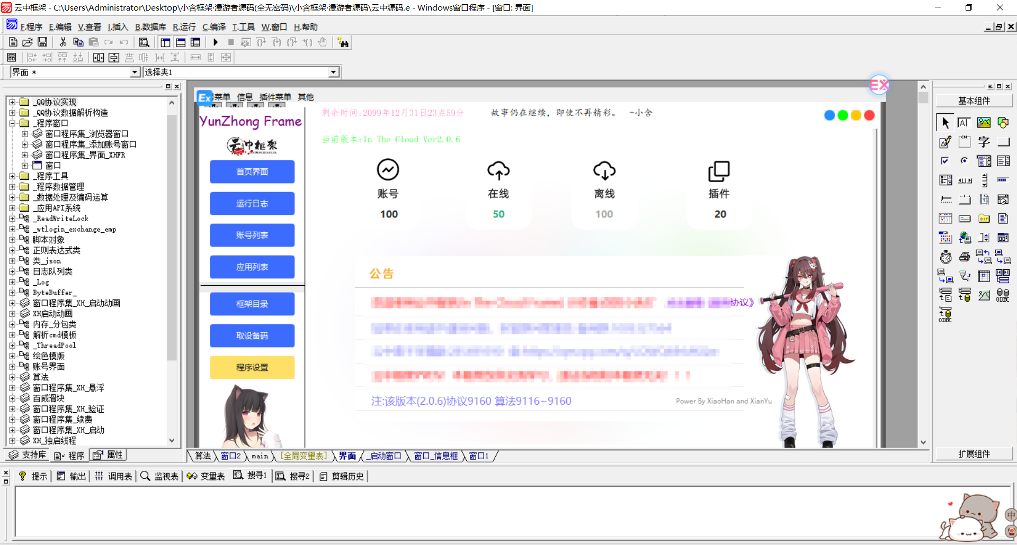
Task: Select the checkbox component in toolbox
Action: click(x=945, y=161)
